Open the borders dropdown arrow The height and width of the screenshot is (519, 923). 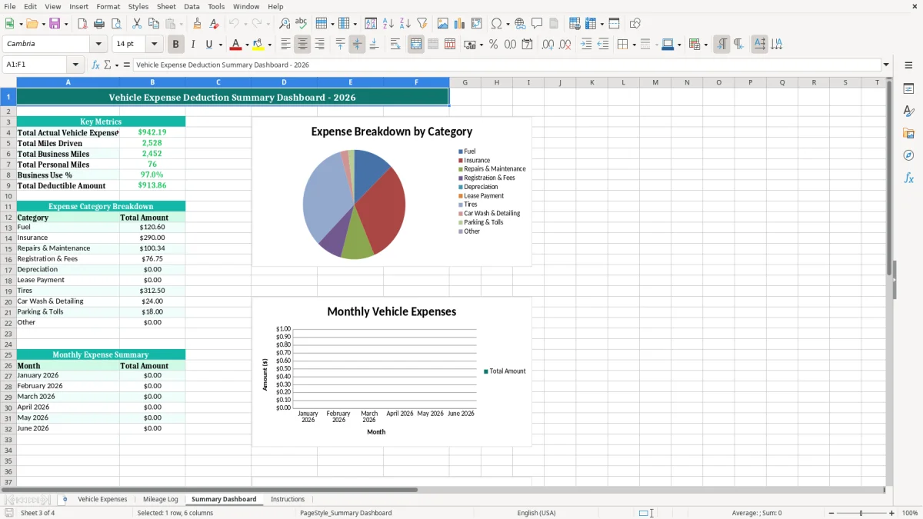click(x=634, y=45)
